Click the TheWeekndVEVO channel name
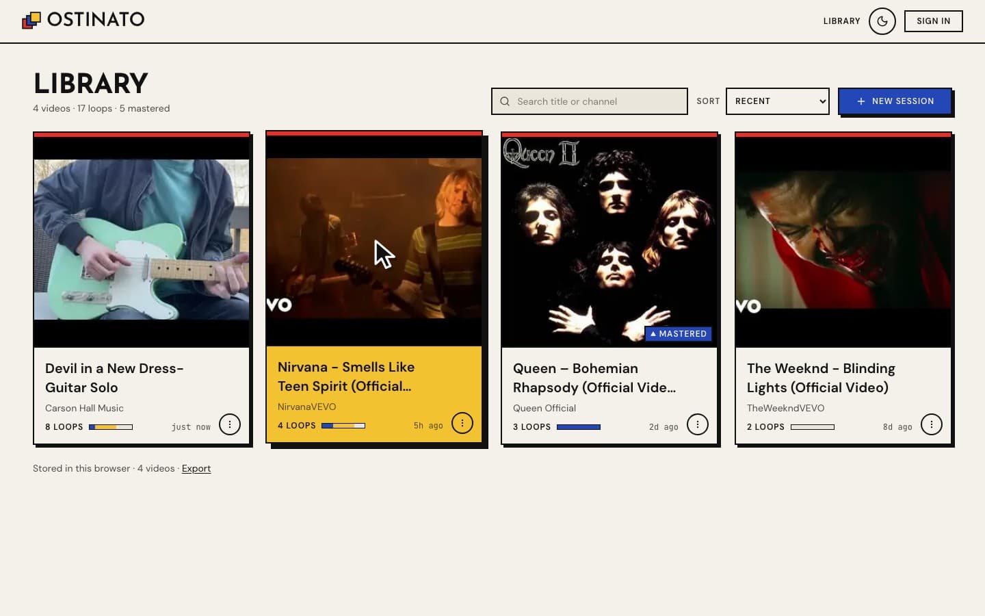Viewport: 985px width, 616px height. [x=785, y=408]
